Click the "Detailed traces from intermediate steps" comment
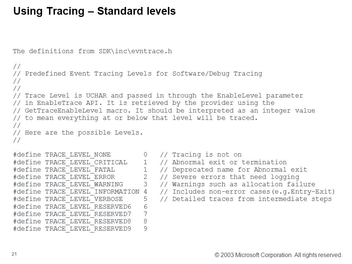Viewport: 352px width, 264px height. (246, 199)
